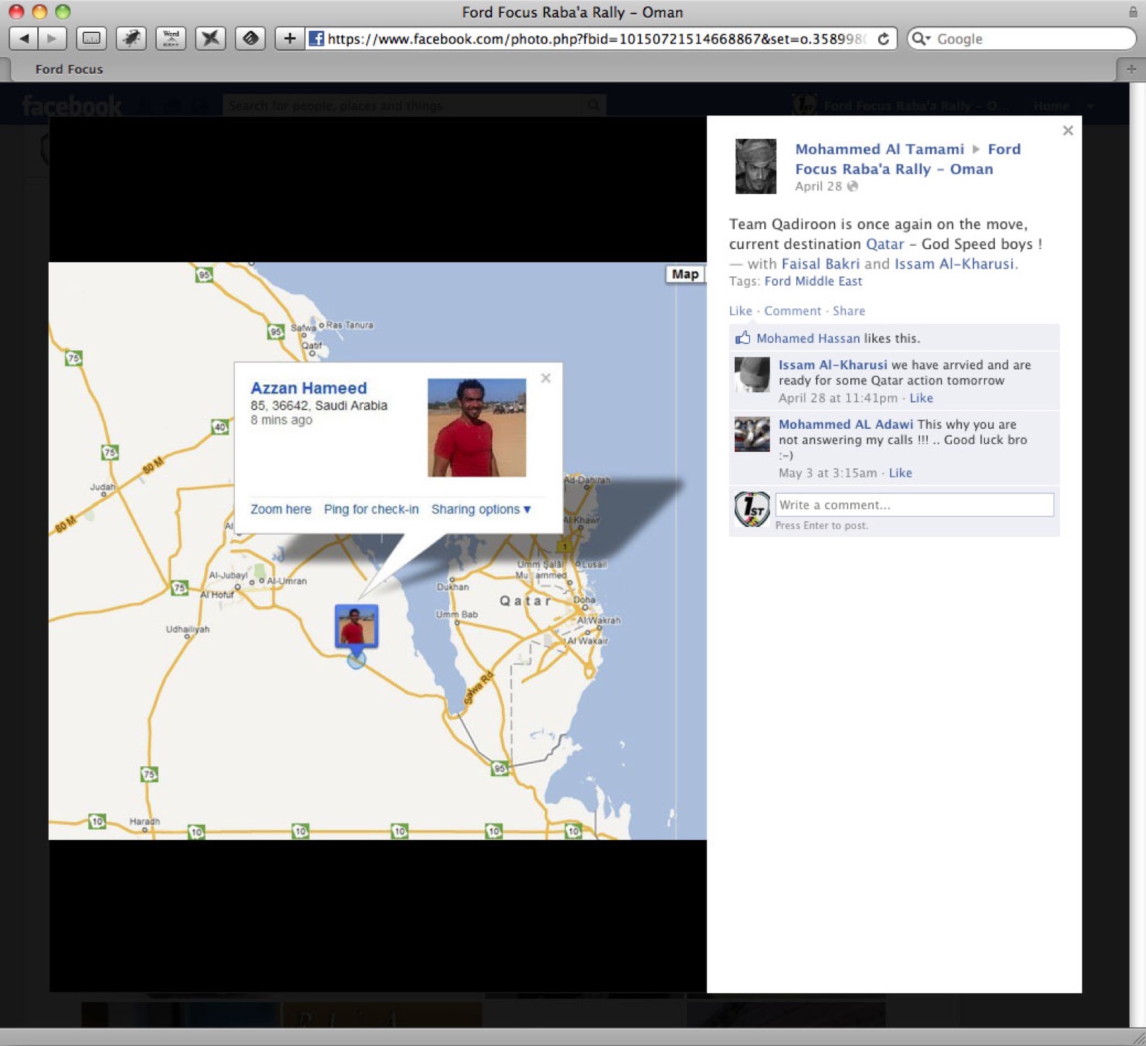Click Issam Al-Kharusi's comment avatar
The height and width of the screenshot is (1046, 1146).
[752, 374]
